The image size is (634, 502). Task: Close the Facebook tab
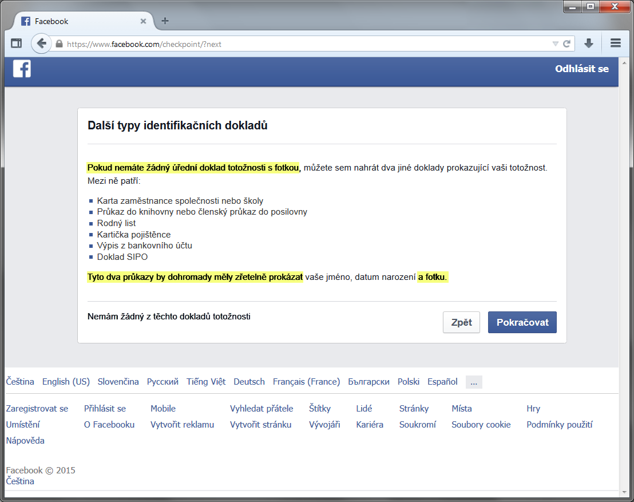tap(143, 21)
